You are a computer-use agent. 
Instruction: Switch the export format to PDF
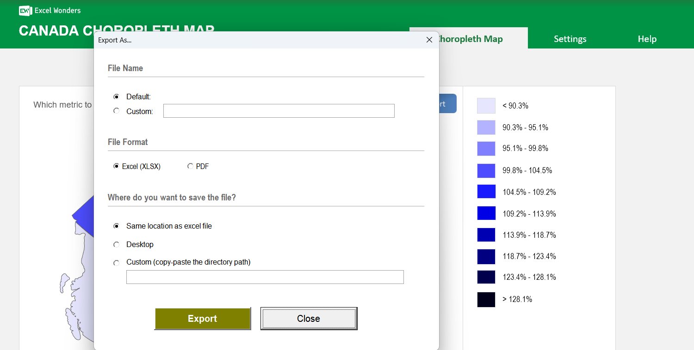(x=190, y=166)
